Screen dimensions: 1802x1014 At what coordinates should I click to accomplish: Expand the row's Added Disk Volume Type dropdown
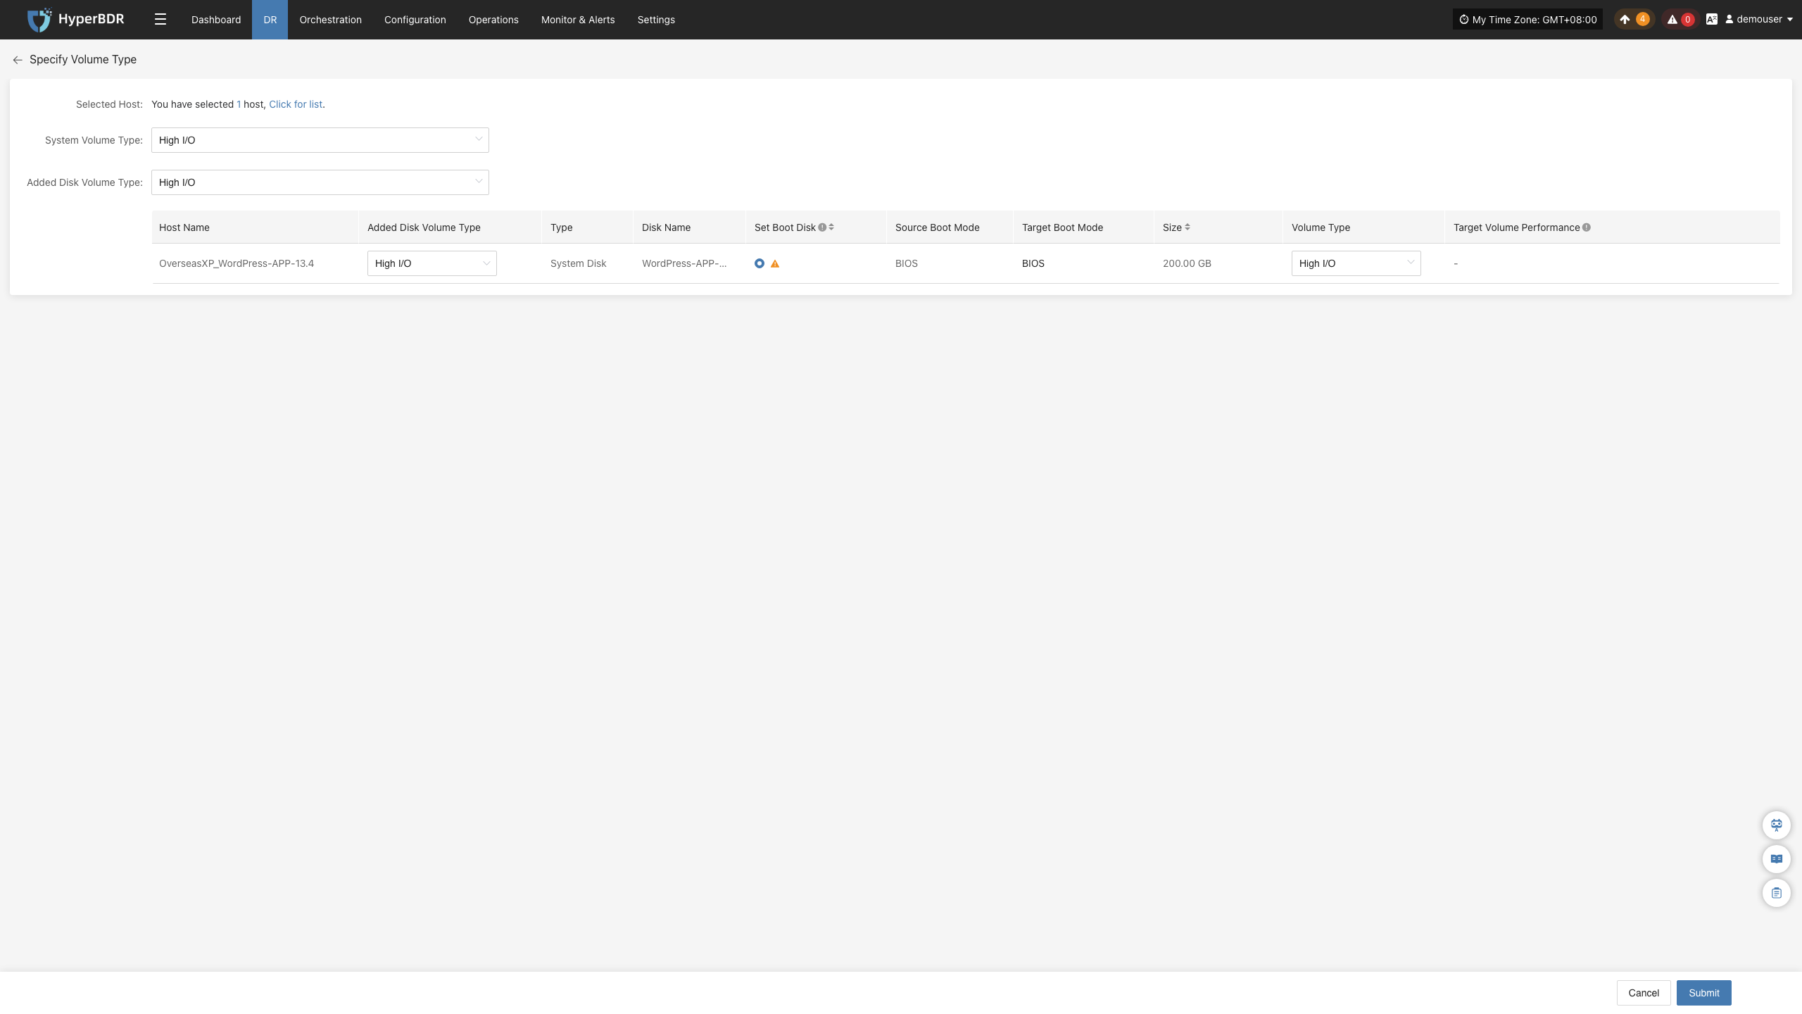(x=432, y=263)
